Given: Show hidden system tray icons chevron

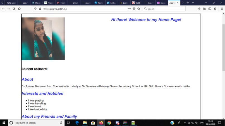Looking at the screenshot, I should (x=185, y=123).
